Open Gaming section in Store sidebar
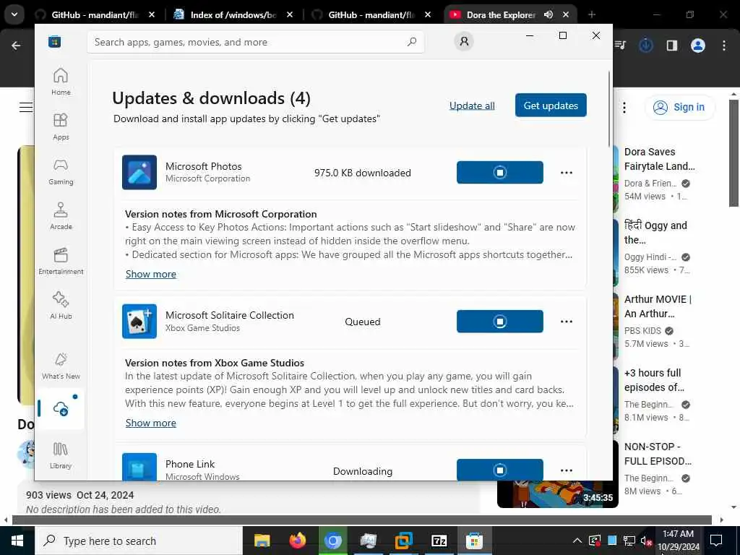Screen dimensions: 740x555 coord(61,171)
